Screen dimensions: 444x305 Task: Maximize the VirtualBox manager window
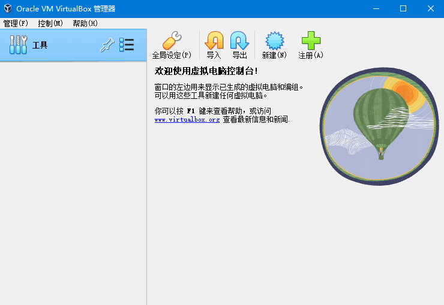coord(403,9)
